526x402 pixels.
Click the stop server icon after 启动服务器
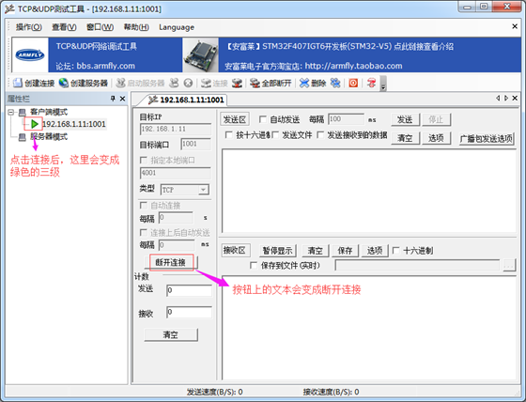[174, 83]
